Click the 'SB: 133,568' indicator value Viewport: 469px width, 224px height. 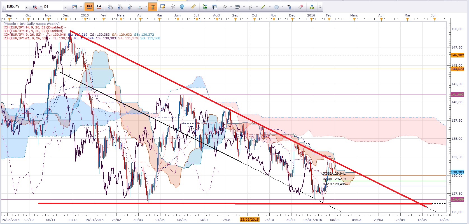[150, 38]
